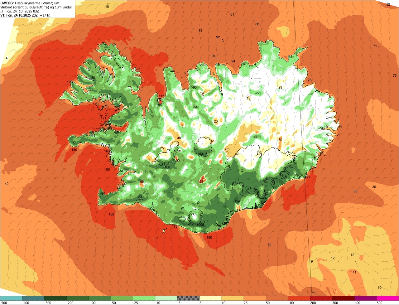Click the 'UWC/IG: Flæði skynvarma (W/m2) um' title line
The width and height of the screenshot is (399, 305).
pyautogui.click(x=30, y=3)
